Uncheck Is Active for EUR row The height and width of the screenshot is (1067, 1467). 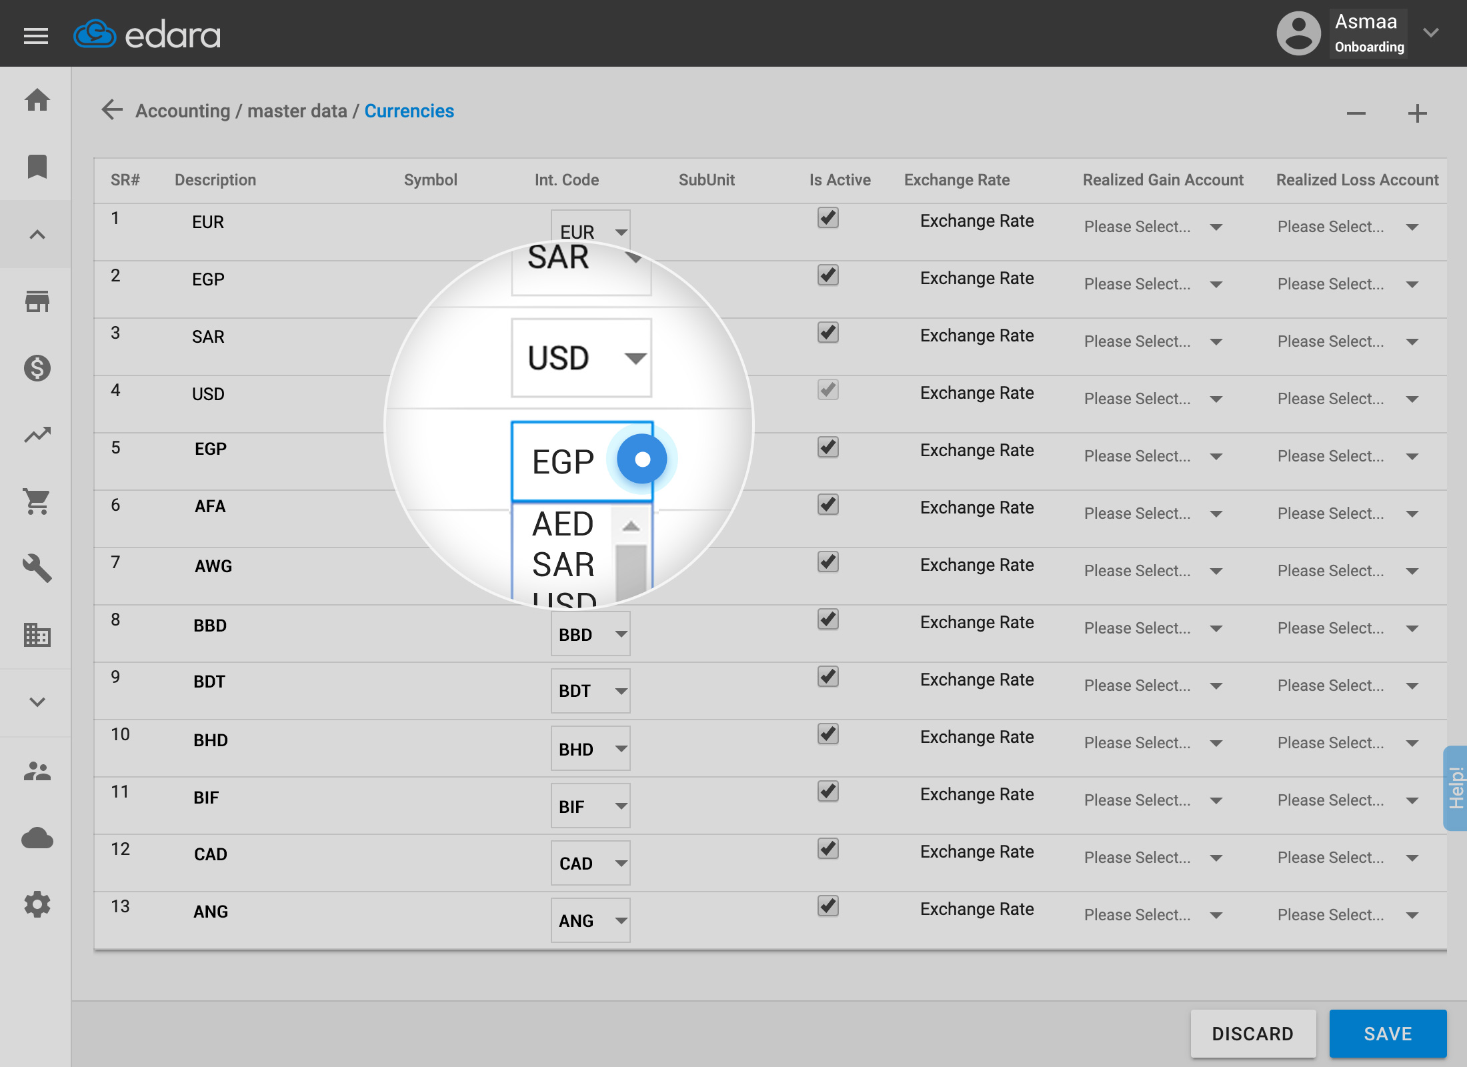coord(828,218)
